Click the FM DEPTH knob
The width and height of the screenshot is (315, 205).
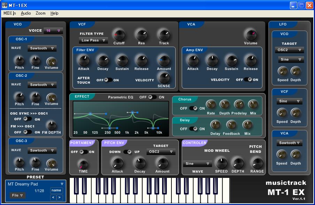click(x=52, y=126)
